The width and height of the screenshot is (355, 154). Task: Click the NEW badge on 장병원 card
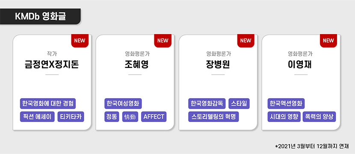pyautogui.click(x=246, y=41)
